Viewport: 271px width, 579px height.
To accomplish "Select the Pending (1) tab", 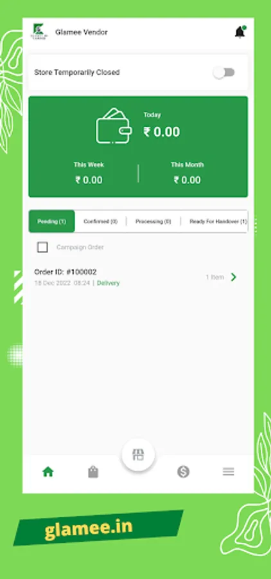I will point(51,221).
